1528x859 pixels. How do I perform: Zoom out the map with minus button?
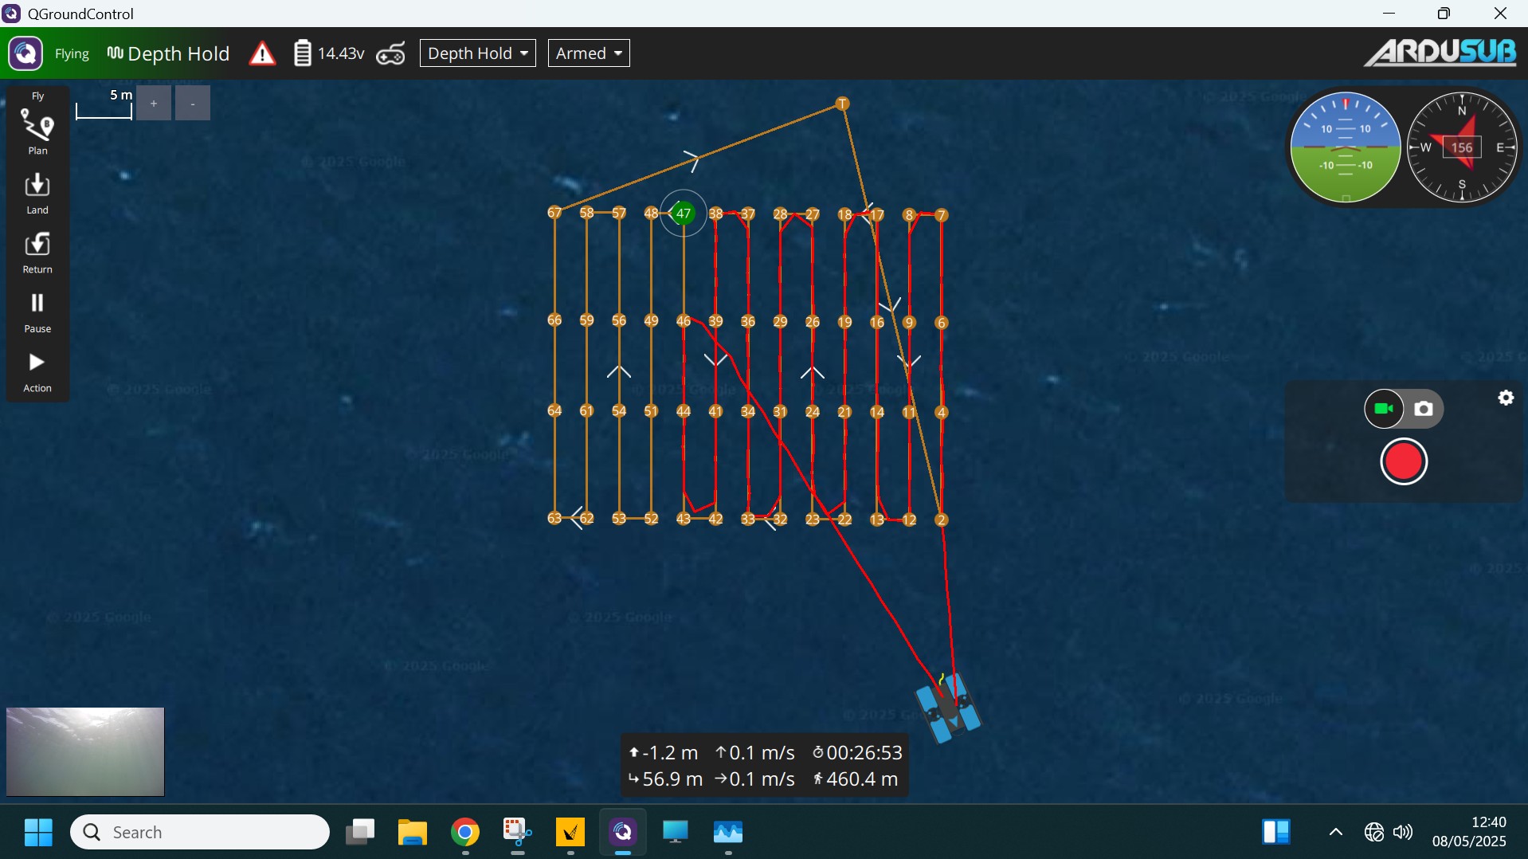click(x=193, y=104)
